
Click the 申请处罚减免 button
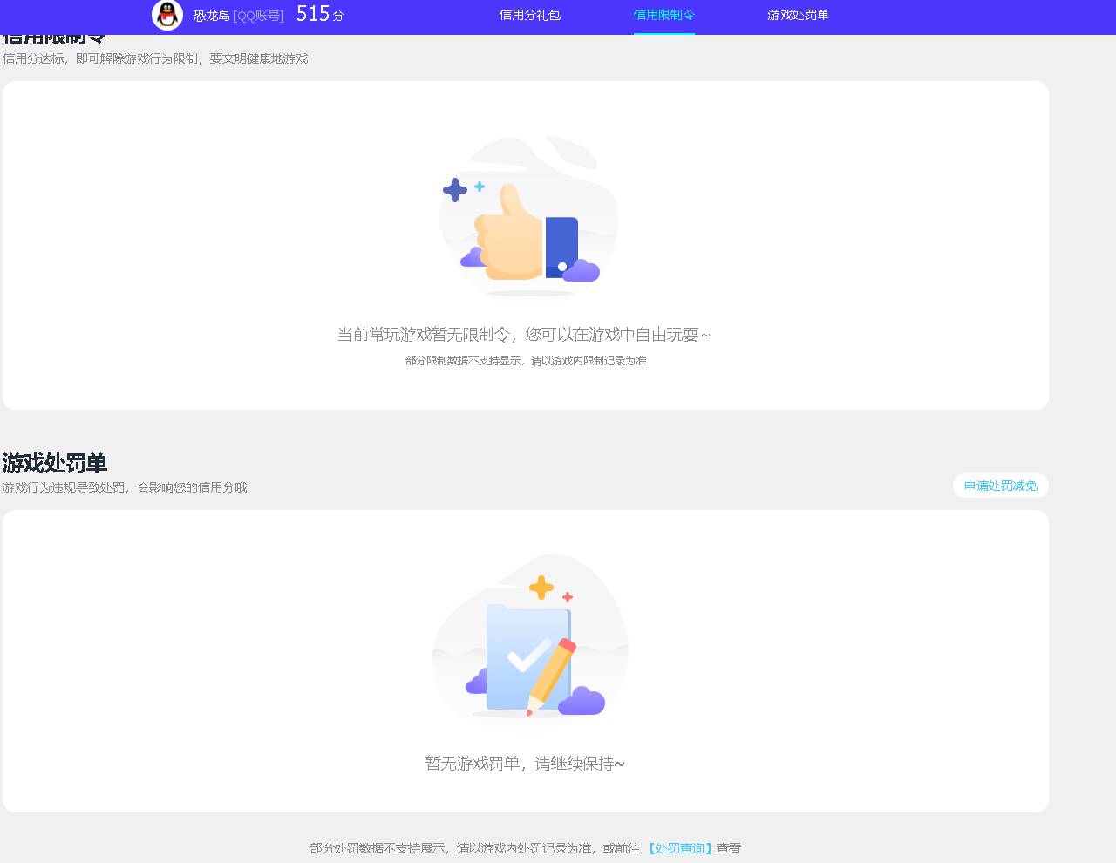pyautogui.click(x=1000, y=486)
